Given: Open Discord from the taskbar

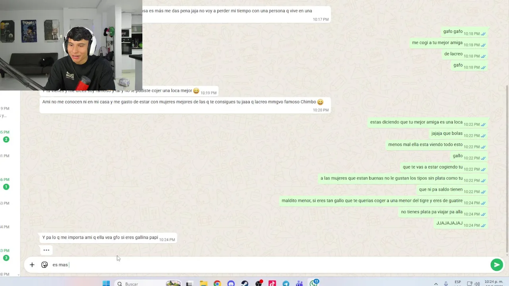Looking at the screenshot, I should coord(231,284).
